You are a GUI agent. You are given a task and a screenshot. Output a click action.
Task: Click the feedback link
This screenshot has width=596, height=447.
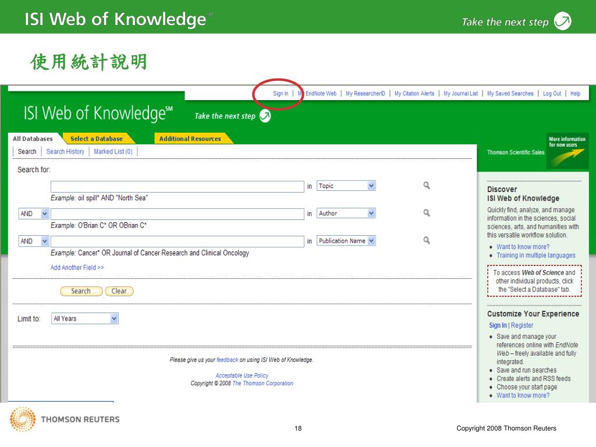pos(228,360)
